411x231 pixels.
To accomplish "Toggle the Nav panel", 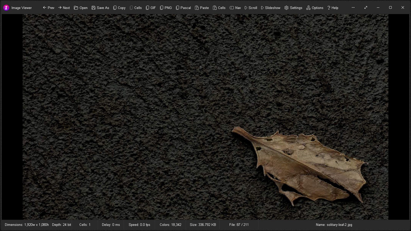I will (x=235, y=8).
